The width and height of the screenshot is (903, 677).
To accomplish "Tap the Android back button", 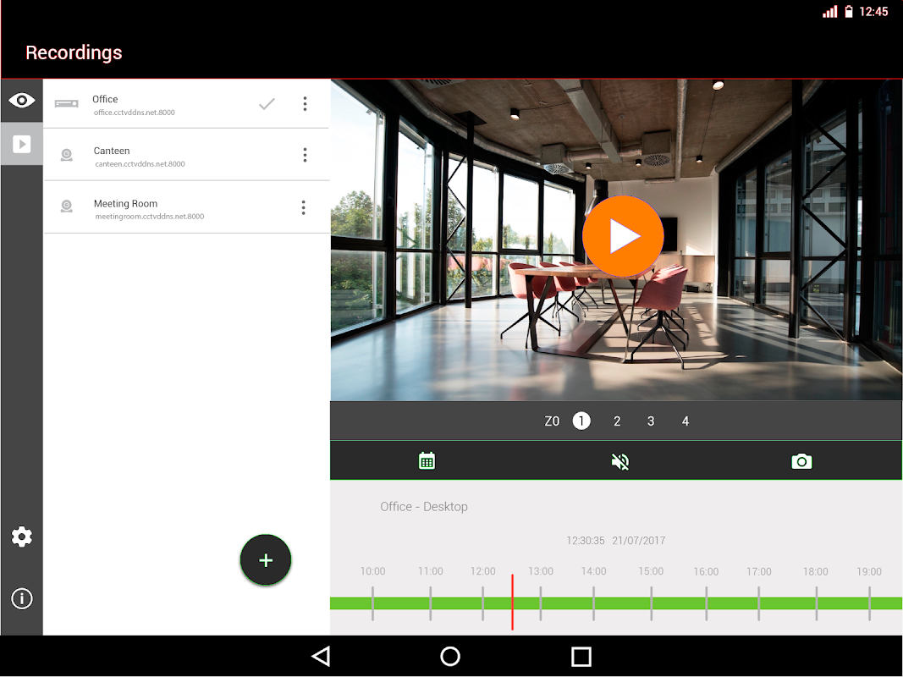I will pyautogui.click(x=321, y=657).
